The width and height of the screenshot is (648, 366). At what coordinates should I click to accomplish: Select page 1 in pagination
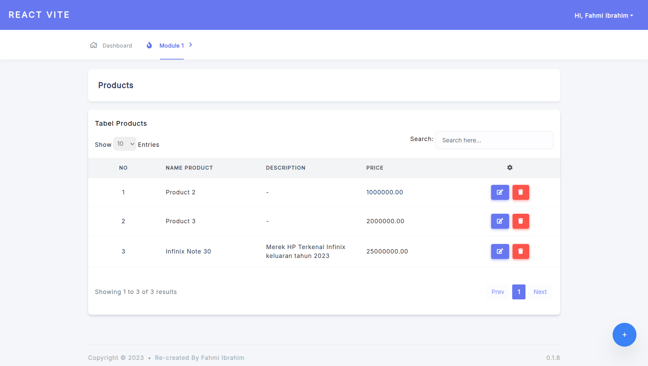tap(519, 292)
